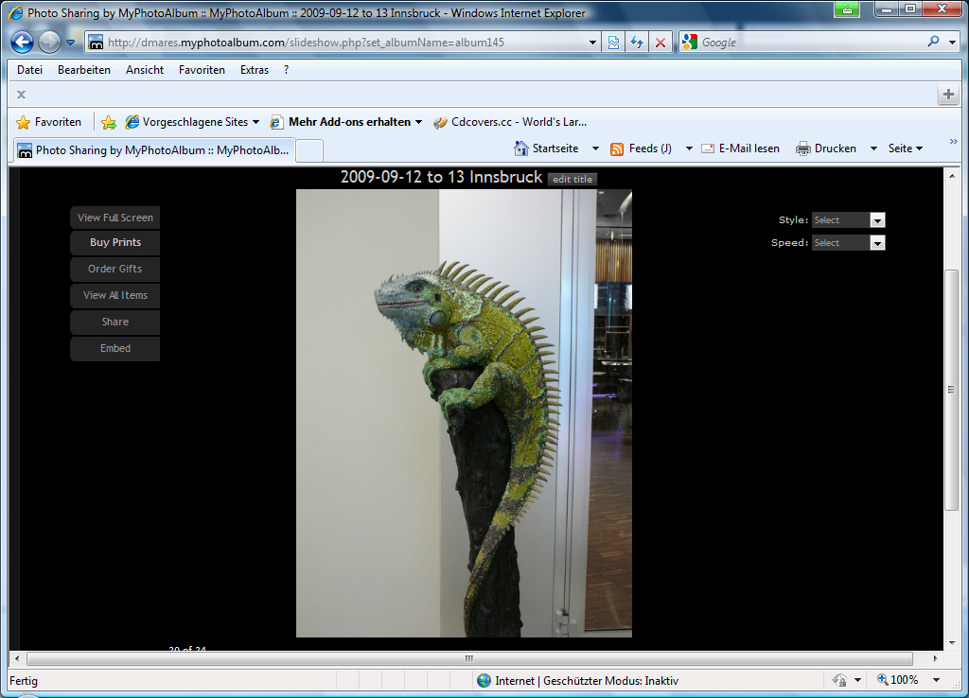Image resolution: width=969 pixels, height=698 pixels.
Task: Click the Buy Prints button
Action: (x=115, y=243)
